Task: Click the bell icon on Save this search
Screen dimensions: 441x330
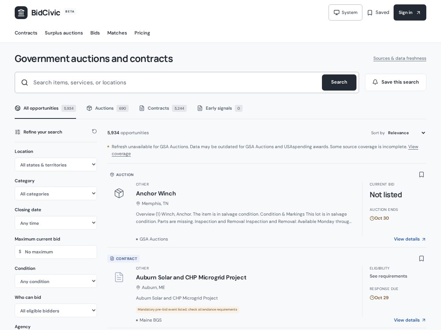Action: click(x=375, y=82)
